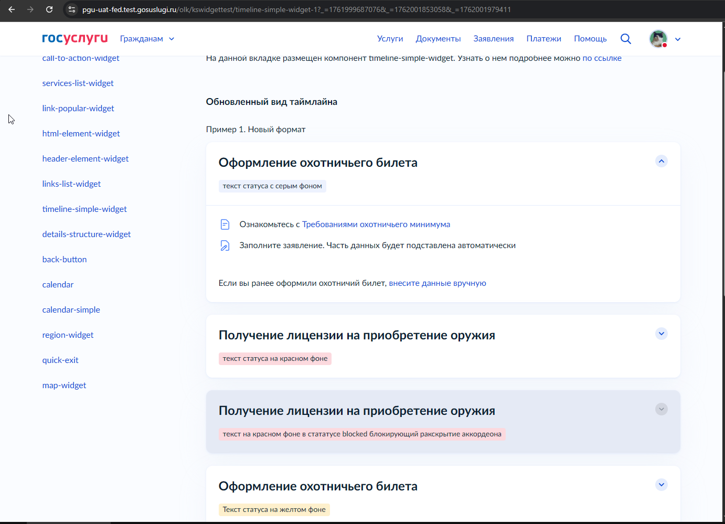The height and width of the screenshot is (524, 725).
Task: Click the fill-form icon beside Заполните заявление
Action: click(x=225, y=245)
